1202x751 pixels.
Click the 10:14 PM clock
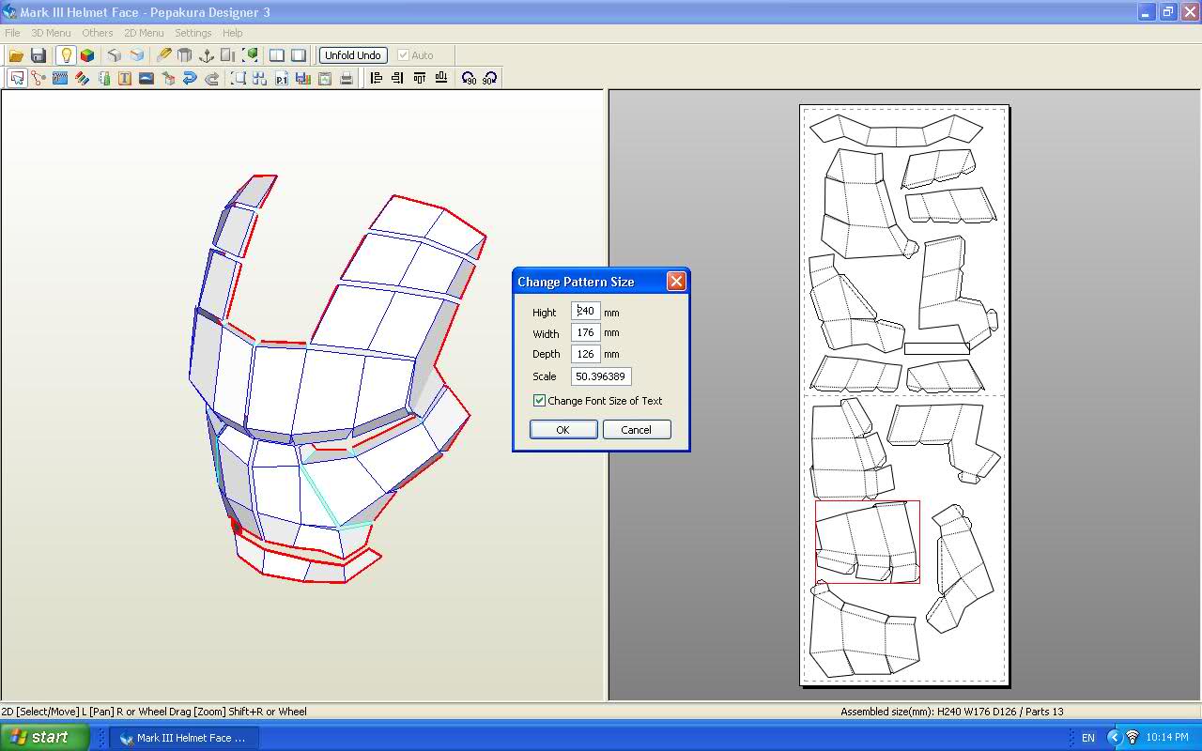point(1168,738)
